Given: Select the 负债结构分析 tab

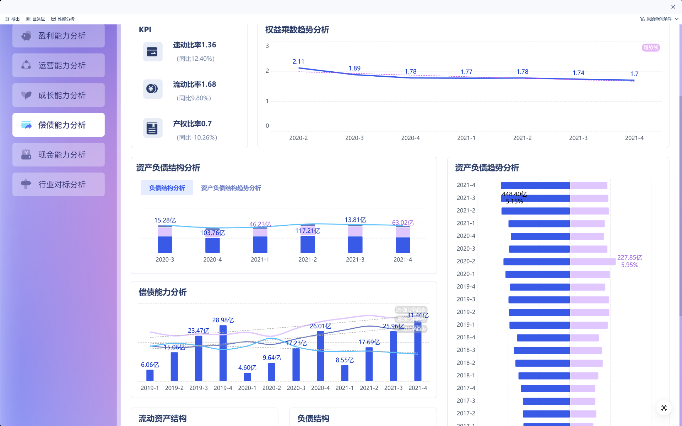Looking at the screenshot, I should click(x=167, y=188).
